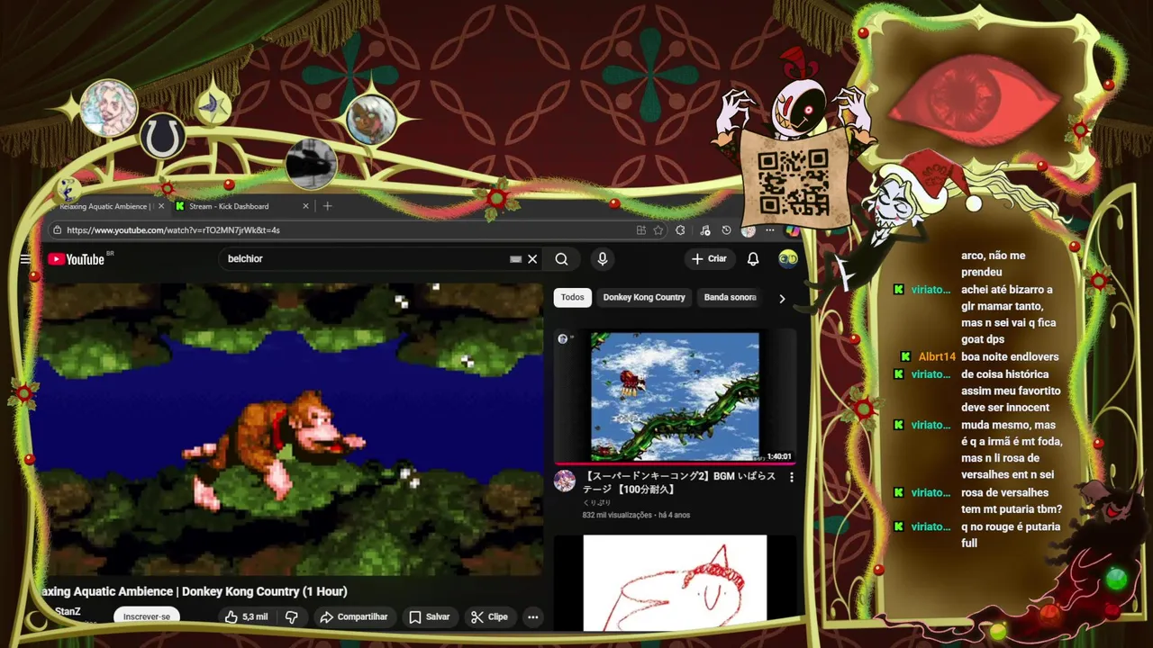Screen dimensions: 1153x648
Task: Clear the belchior search text
Action: (532, 259)
